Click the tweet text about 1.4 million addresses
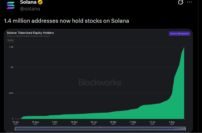202x133 pixels. pos(66,21)
